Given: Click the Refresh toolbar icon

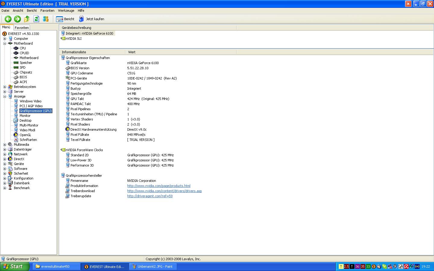Looking at the screenshot, I should pyautogui.click(x=36, y=19).
